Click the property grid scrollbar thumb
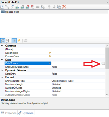This screenshot has height=117, width=109. coord(107,58)
